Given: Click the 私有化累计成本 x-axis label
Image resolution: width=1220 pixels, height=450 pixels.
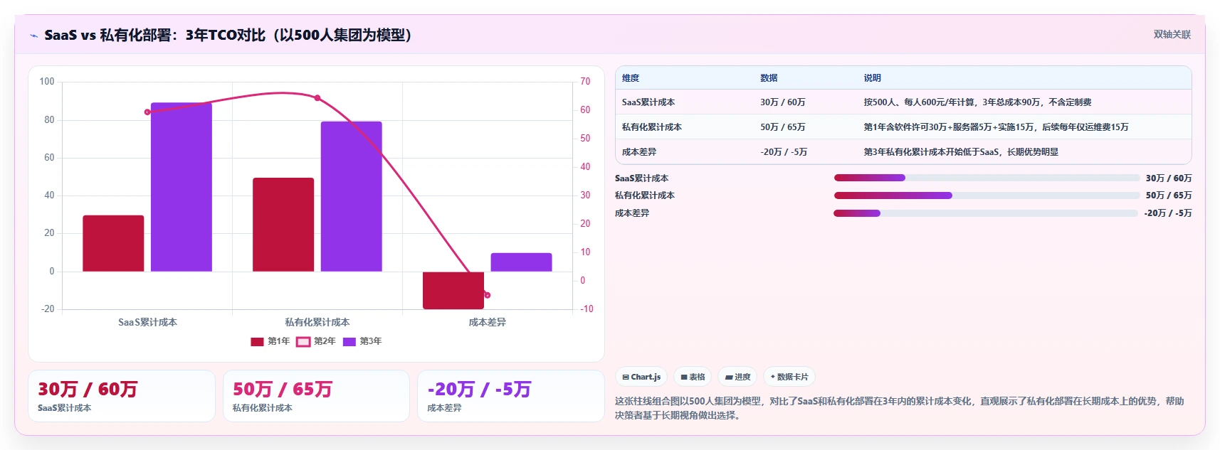Looking at the screenshot, I should [x=317, y=323].
